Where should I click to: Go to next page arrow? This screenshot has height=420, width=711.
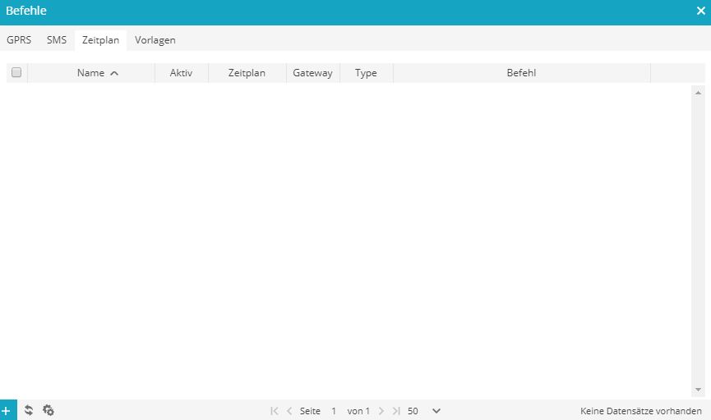click(x=381, y=411)
